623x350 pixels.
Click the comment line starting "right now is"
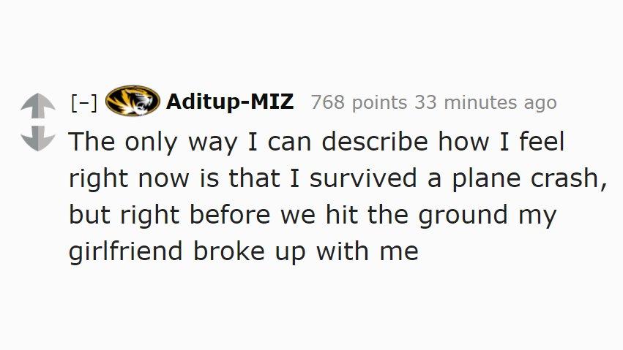coord(338,178)
